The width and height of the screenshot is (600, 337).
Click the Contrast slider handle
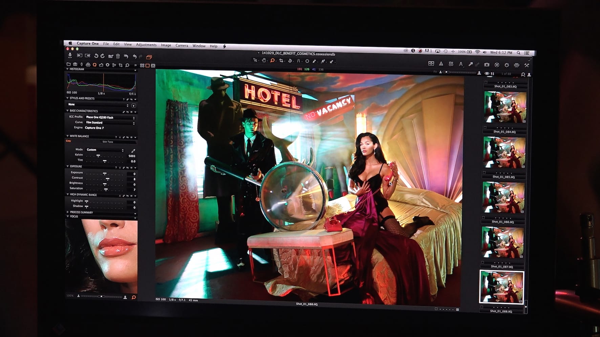(108, 178)
